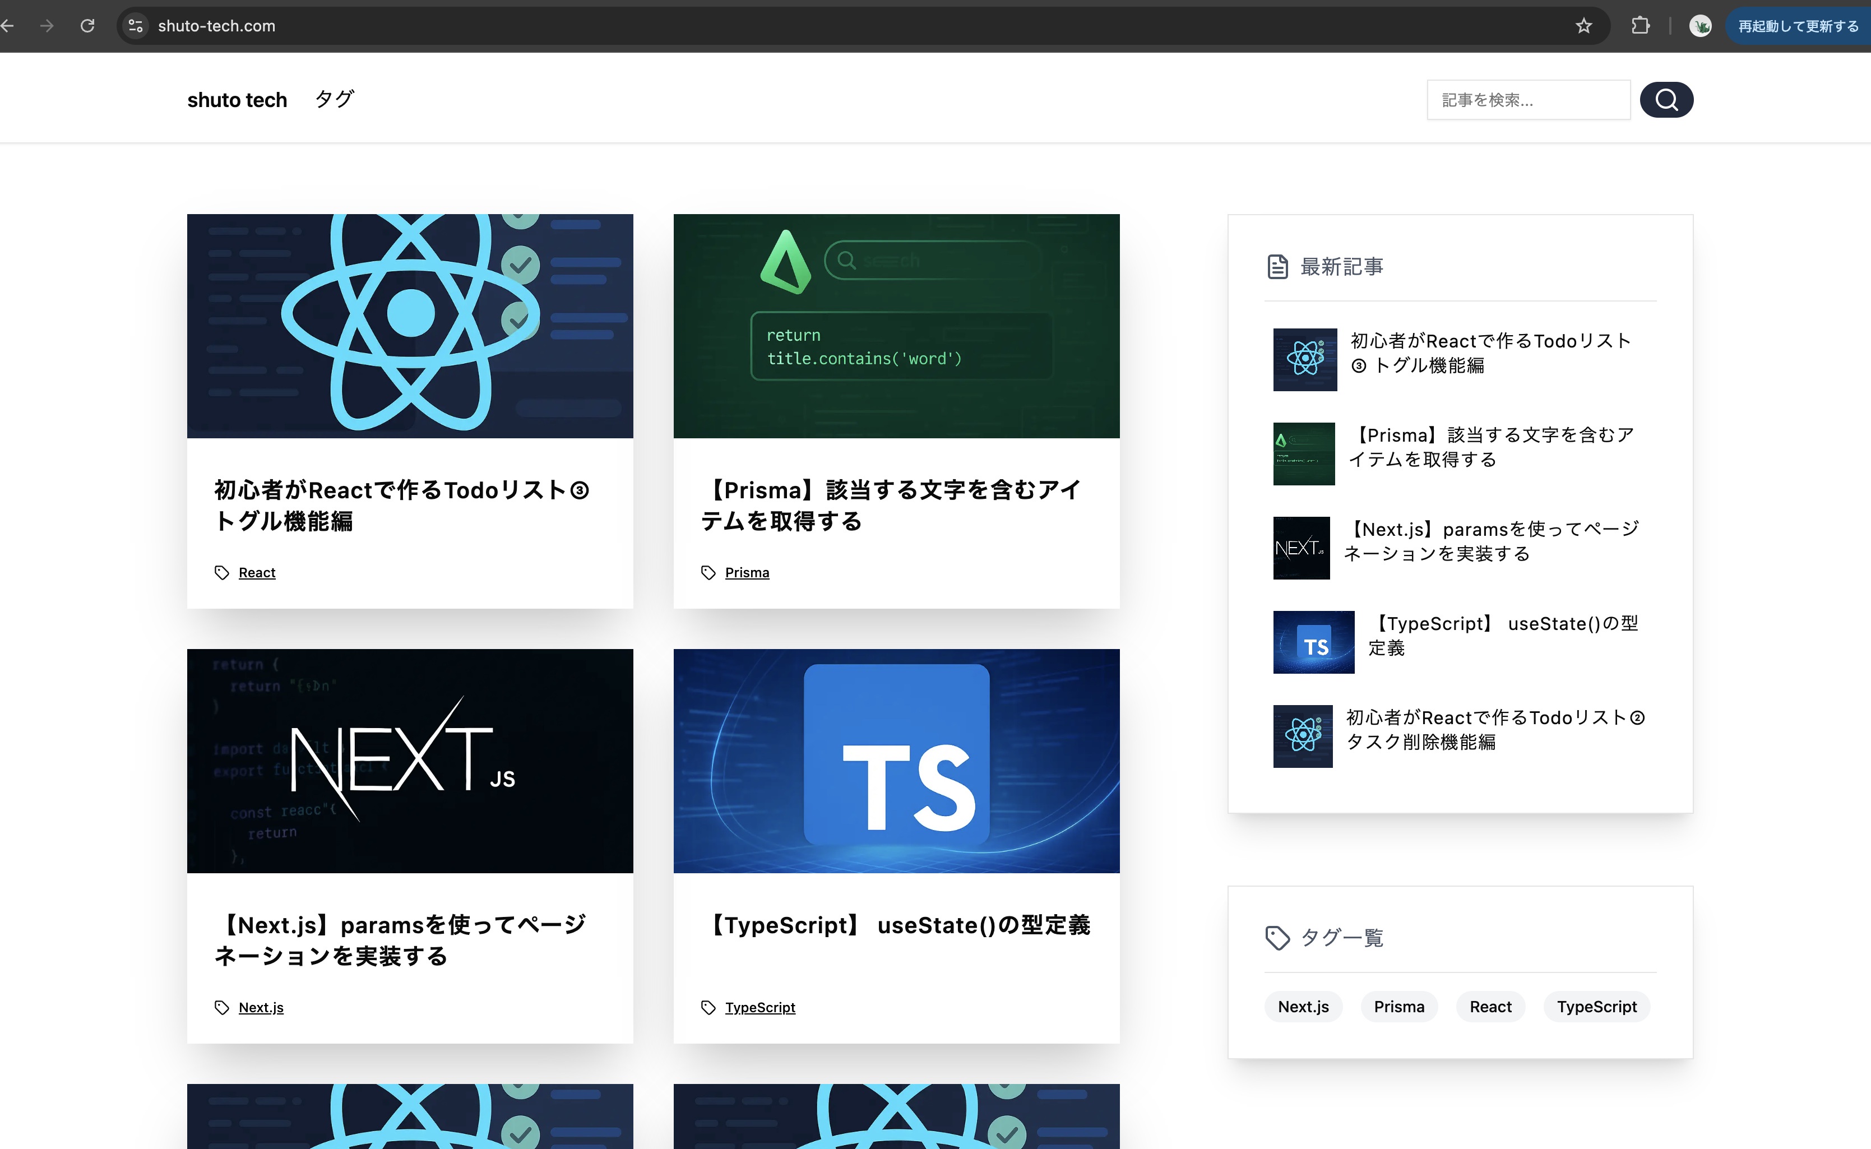Click the 再起動して更新する button
1871x1149 pixels.
1798,26
